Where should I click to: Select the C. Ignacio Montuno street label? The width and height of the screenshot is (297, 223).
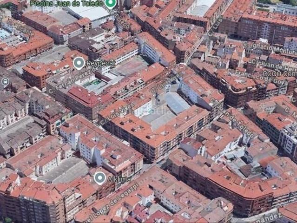pyautogui.click(x=270, y=48)
